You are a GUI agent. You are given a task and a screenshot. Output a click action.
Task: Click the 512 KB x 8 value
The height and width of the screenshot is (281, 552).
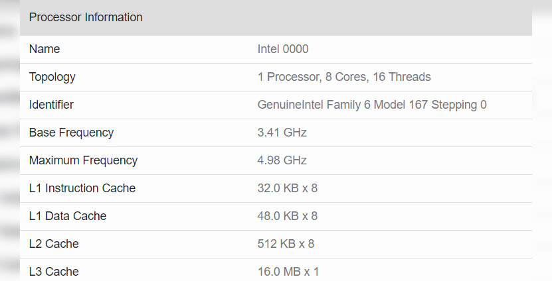tap(286, 244)
